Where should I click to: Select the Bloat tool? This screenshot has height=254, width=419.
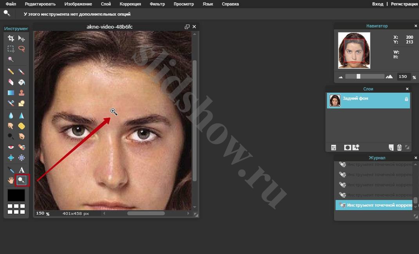click(11, 158)
